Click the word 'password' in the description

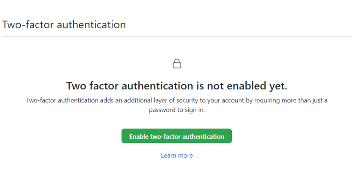point(162,110)
